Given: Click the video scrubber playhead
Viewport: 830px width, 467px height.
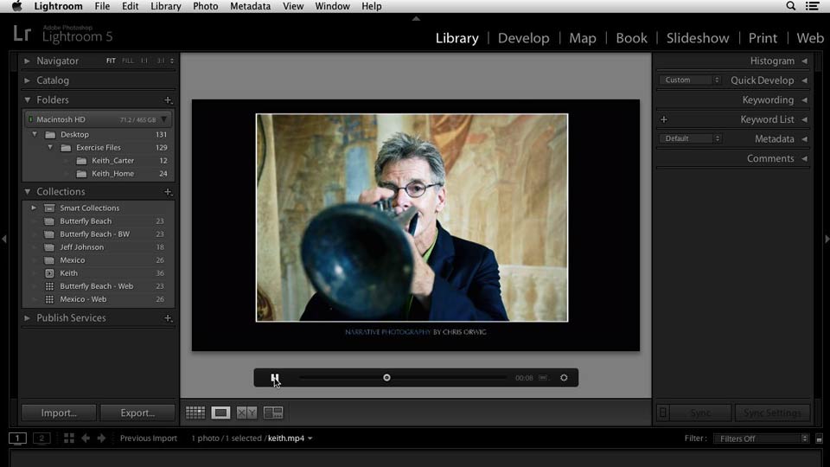Looking at the screenshot, I should (387, 378).
